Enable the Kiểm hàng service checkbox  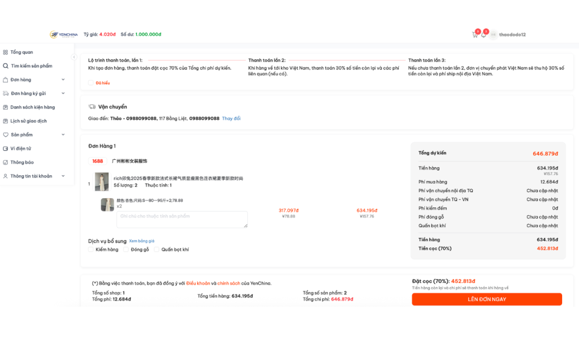click(x=91, y=249)
